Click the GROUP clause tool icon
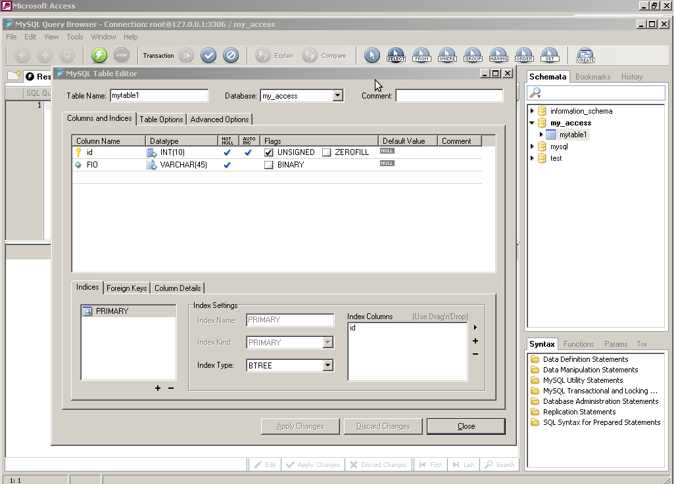The image size is (674, 484). (x=473, y=55)
